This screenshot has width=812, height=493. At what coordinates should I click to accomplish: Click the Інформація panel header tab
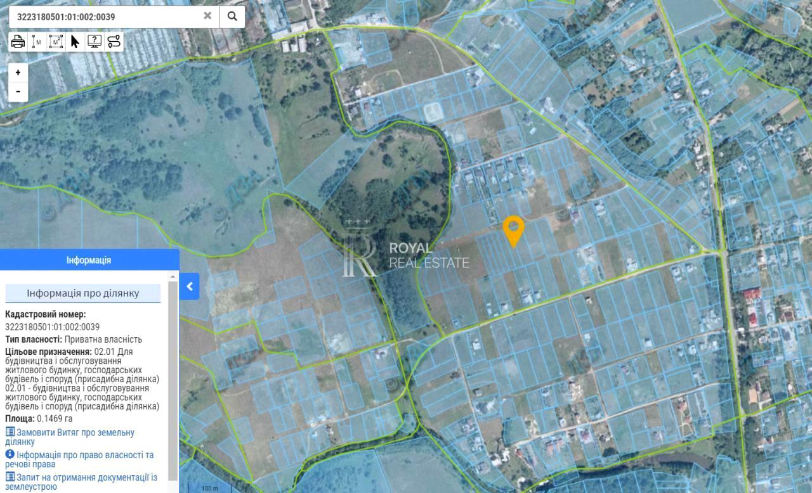(89, 260)
